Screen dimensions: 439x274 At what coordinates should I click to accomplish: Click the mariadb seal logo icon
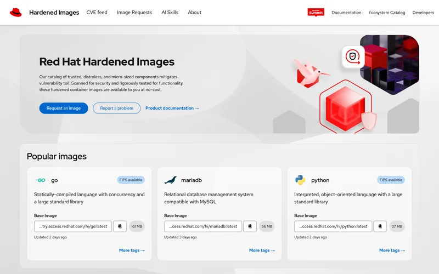coord(171,180)
